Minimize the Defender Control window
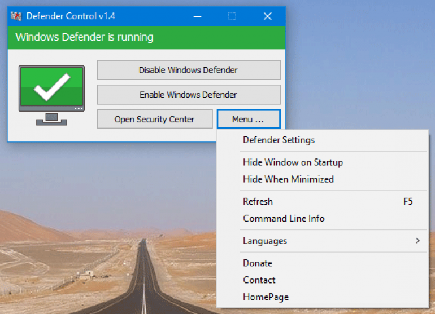Screen dimensions: 435x314 point(197,16)
